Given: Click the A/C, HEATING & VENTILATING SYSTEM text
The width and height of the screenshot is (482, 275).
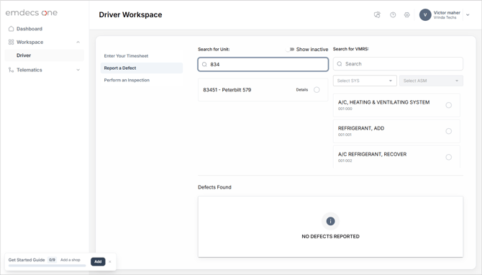Looking at the screenshot, I should [383, 102].
